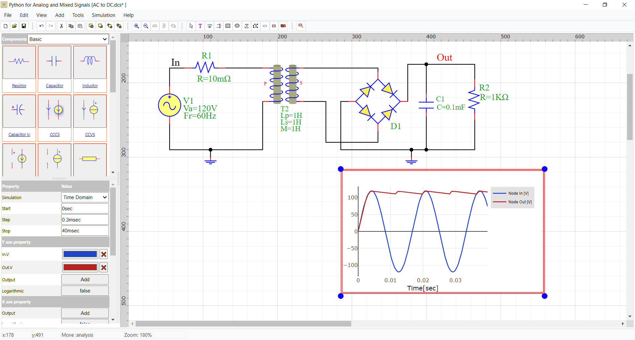Remove the In.V output trace
The image size is (635, 340).
point(104,254)
